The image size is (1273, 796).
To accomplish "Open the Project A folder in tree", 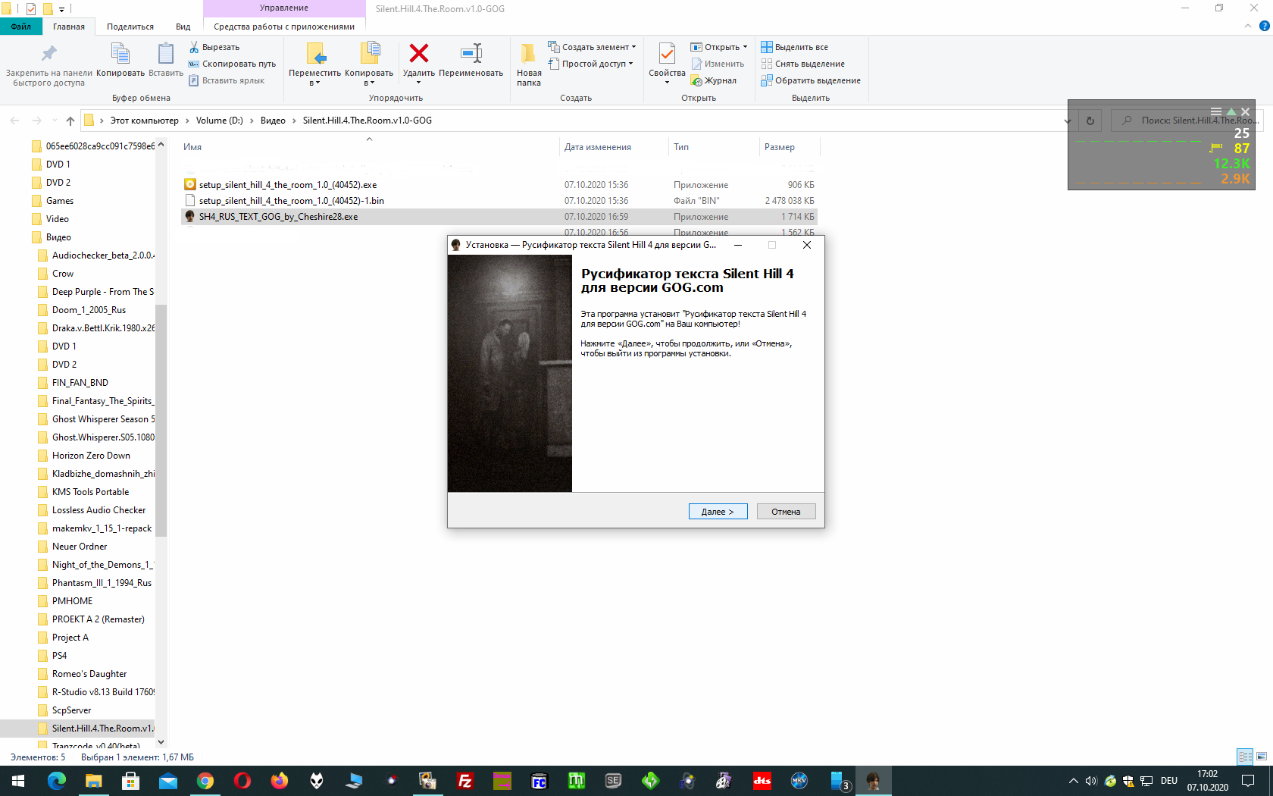I will tap(70, 638).
